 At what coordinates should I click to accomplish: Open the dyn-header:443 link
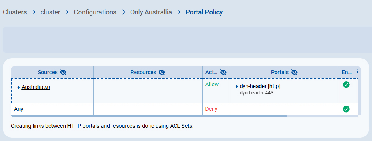257,93
